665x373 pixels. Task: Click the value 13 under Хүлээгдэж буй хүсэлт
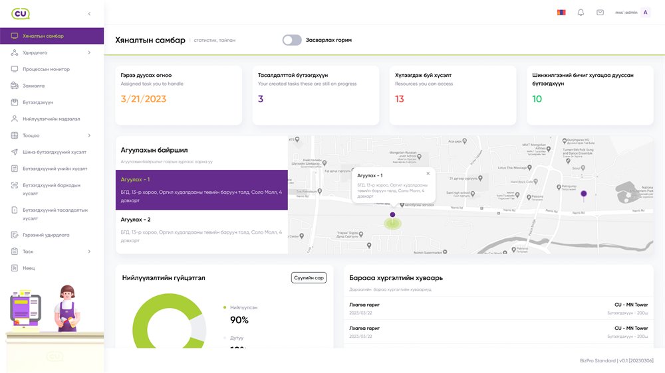[x=400, y=99]
